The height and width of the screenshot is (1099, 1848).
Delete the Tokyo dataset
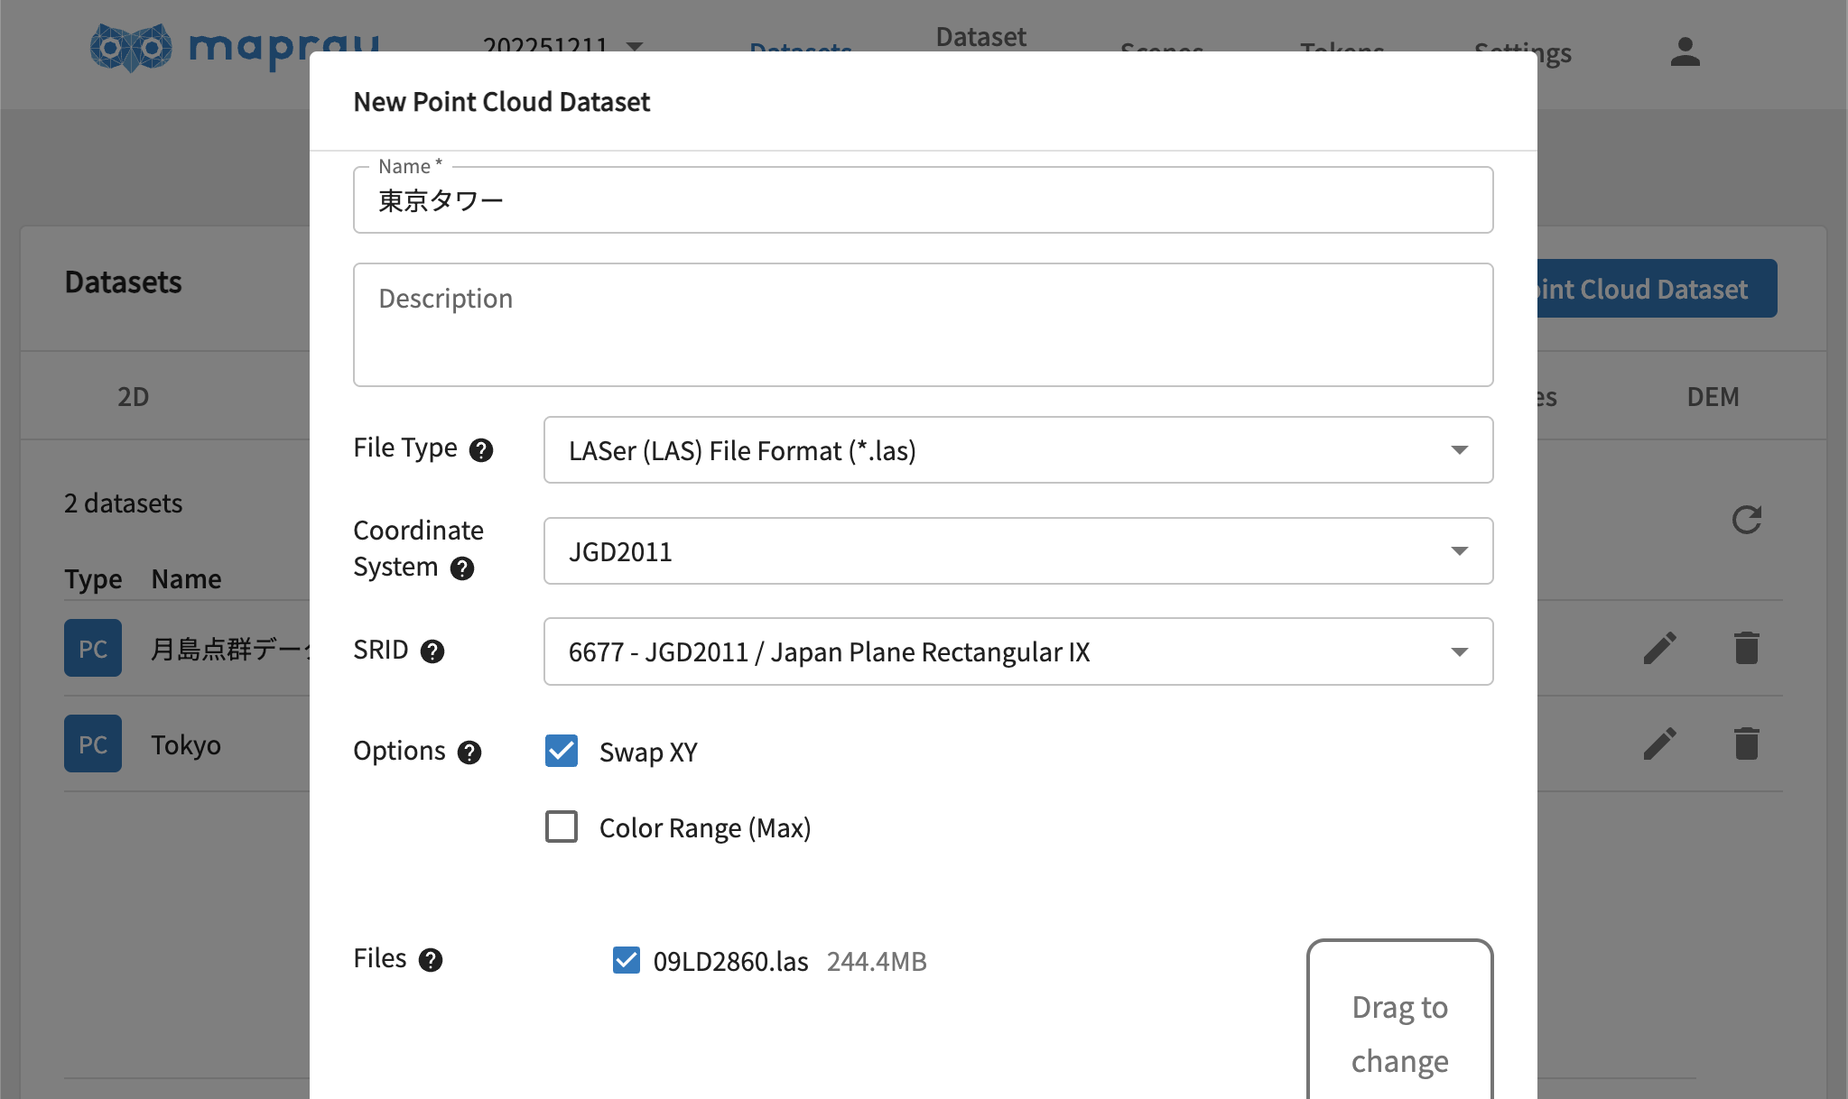click(1747, 744)
